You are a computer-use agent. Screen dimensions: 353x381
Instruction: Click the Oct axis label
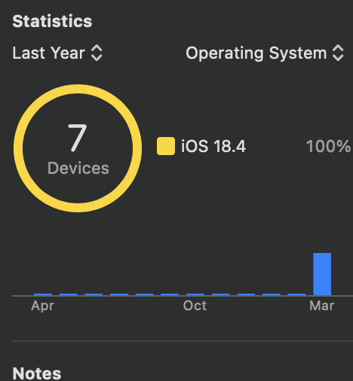tap(195, 306)
